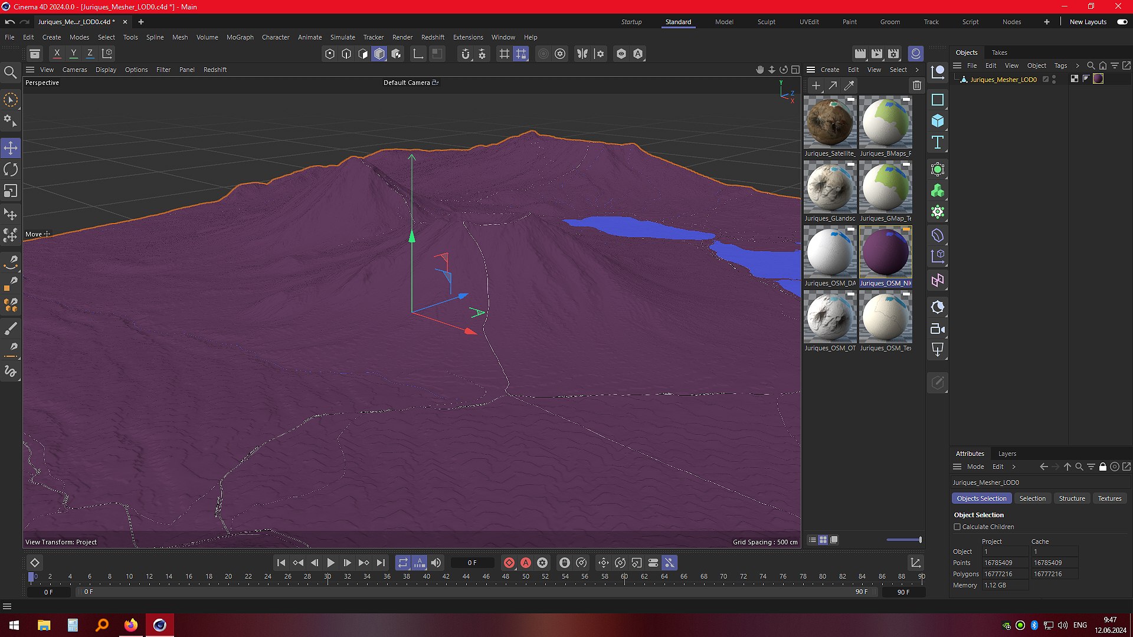Select Juriques_Satellite material thumbnail

coord(830,122)
